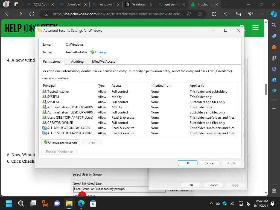
Task: Open read aloud icon in address bar
Action: coord(189,14)
